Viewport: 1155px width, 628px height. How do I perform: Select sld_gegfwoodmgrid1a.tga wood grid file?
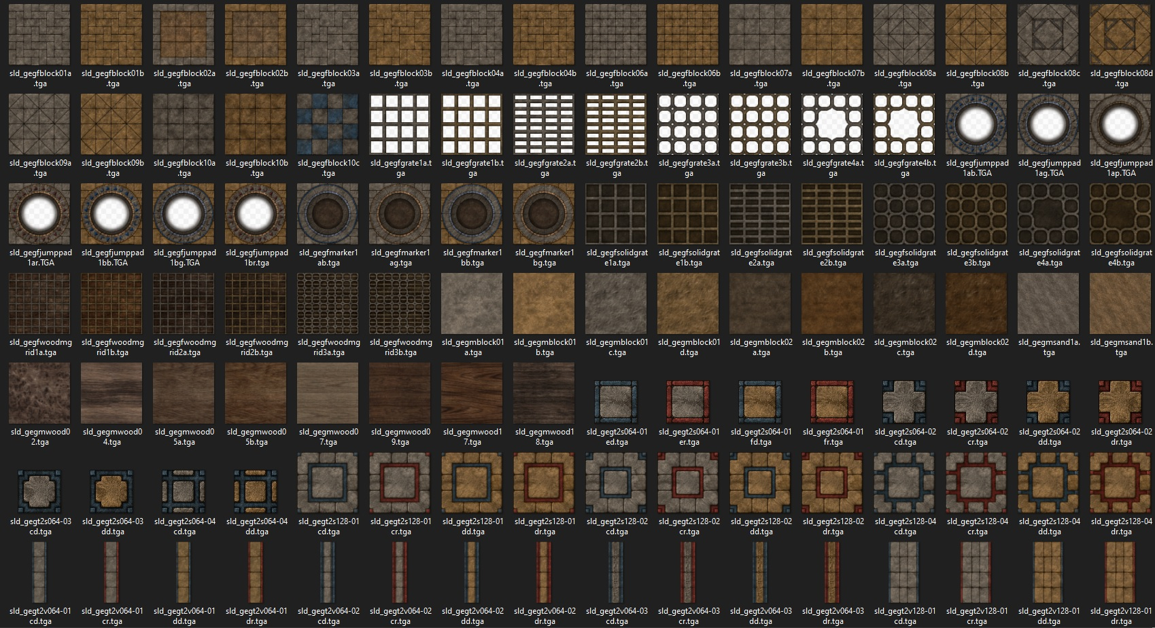[39, 303]
